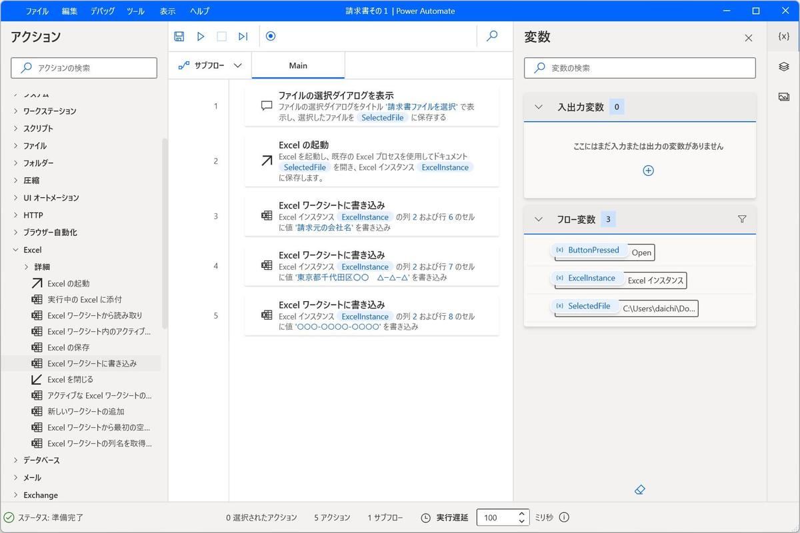Select 新しいワークシートの追加 action
The height and width of the screenshot is (533, 800).
87,412
